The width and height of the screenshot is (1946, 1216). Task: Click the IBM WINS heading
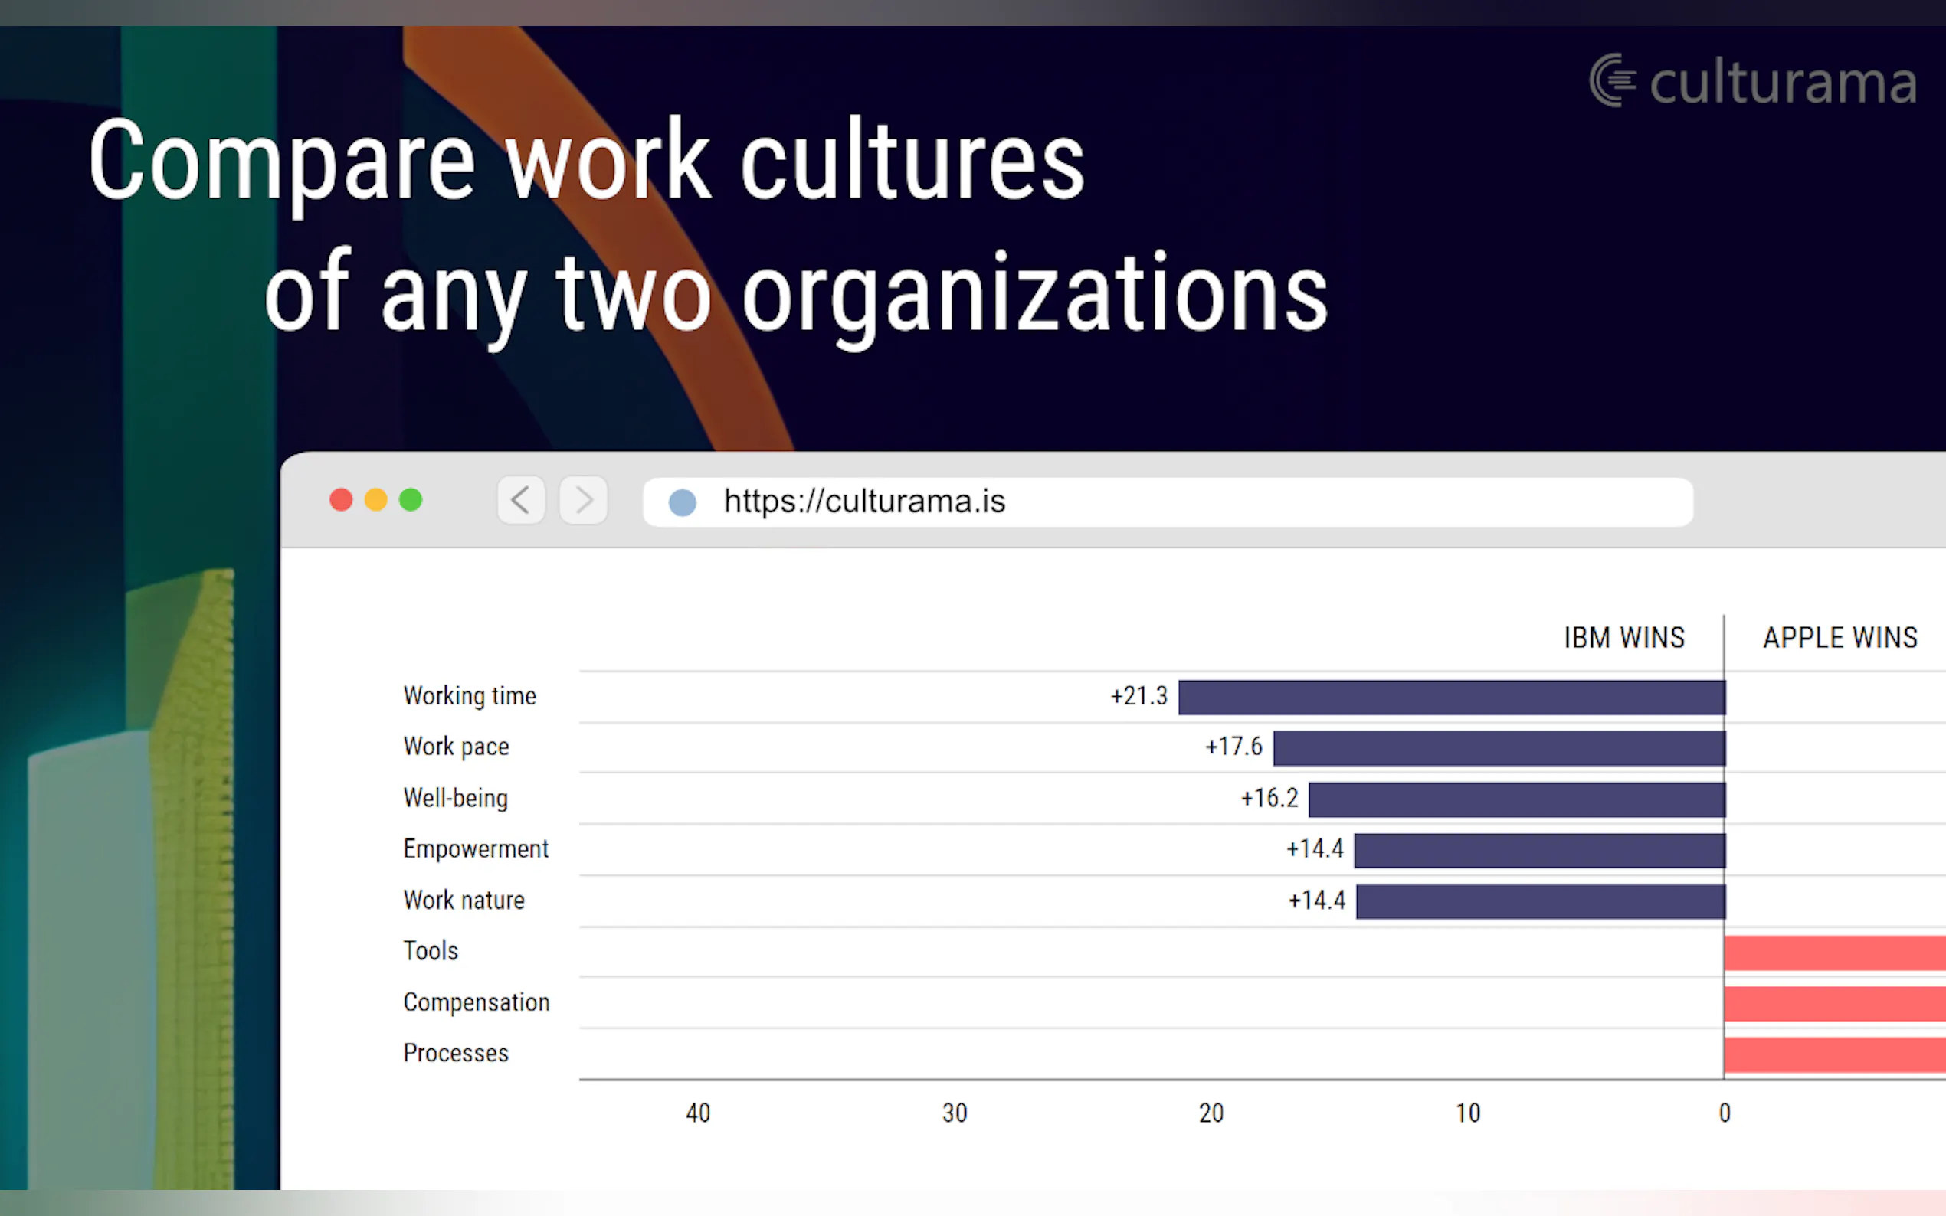click(x=1623, y=638)
